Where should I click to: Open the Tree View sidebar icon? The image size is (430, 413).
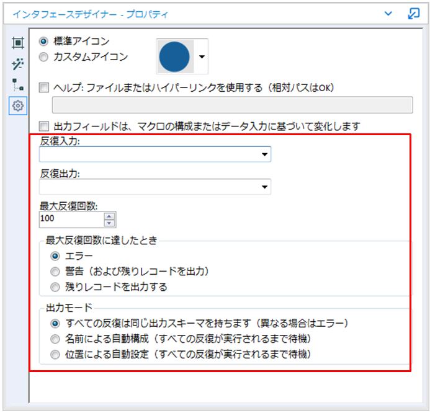(x=17, y=85)
